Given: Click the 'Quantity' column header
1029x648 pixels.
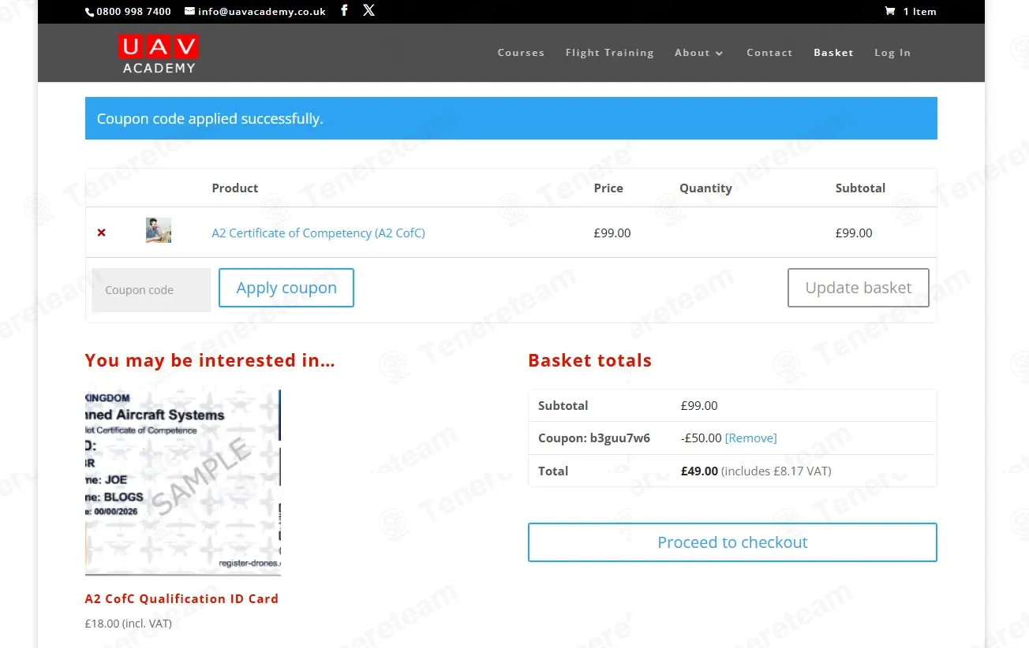Looking at the screenshot, I should [x=705, y=188].
